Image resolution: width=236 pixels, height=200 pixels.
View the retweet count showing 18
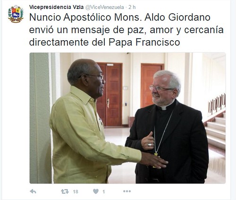(76, 191)
